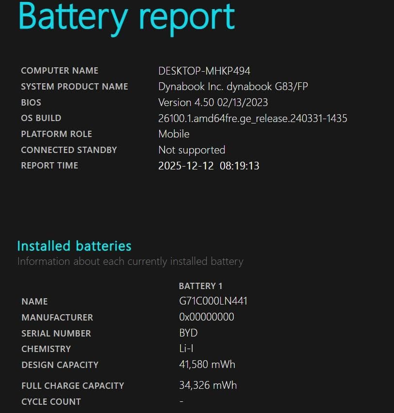
Task: Click the installed battery information subtitle
Action: [x=130, y=261]
